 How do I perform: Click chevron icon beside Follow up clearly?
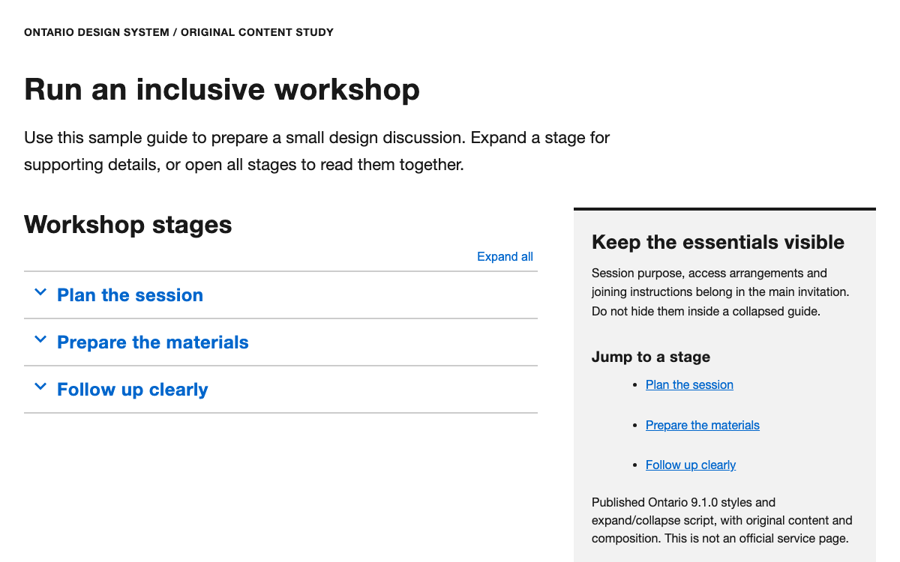tap(40, 387)
